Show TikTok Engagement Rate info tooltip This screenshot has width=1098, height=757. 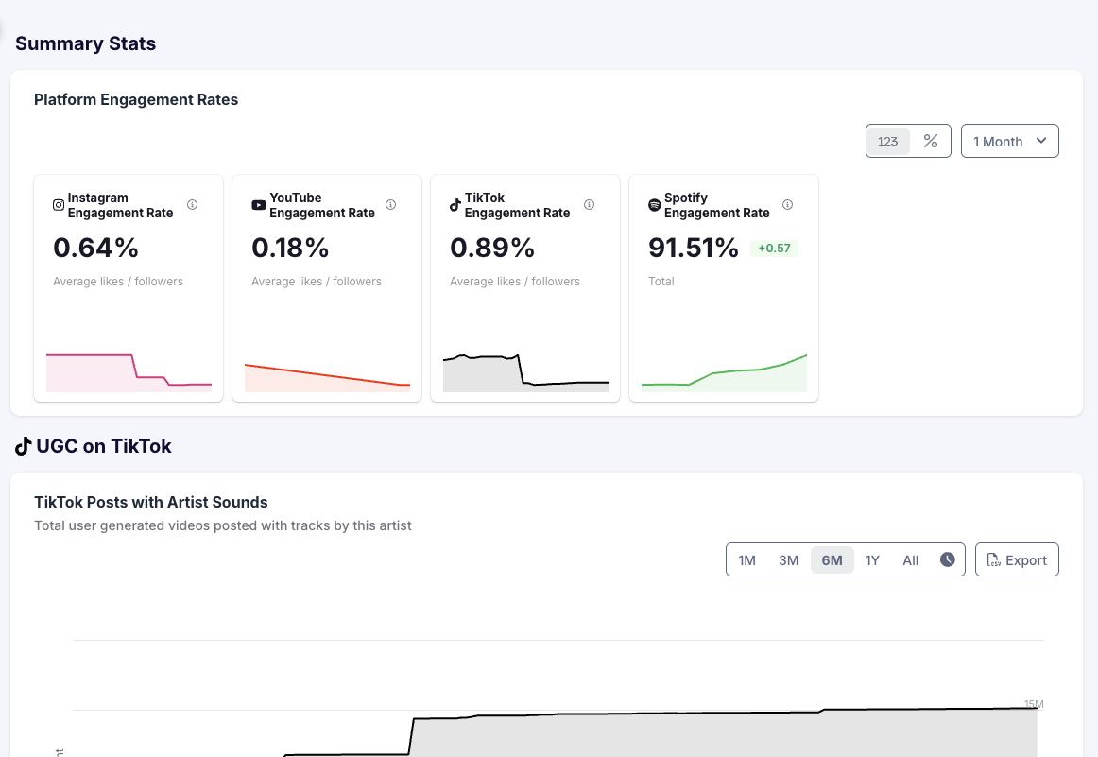coord(590,205)
